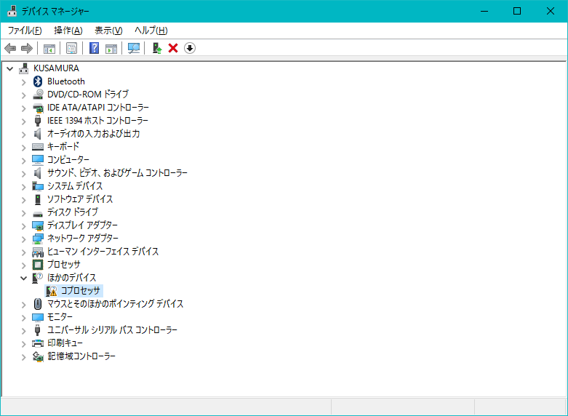Click the mouse icon for pointing devices
The width and height of the screenshot is (568, 416).
click(38, 304)
